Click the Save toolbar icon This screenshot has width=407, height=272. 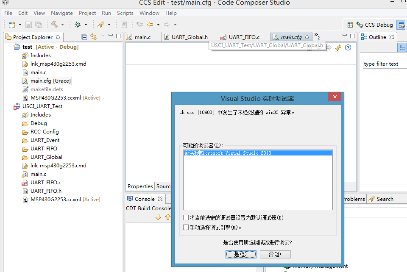click(28, 25)
